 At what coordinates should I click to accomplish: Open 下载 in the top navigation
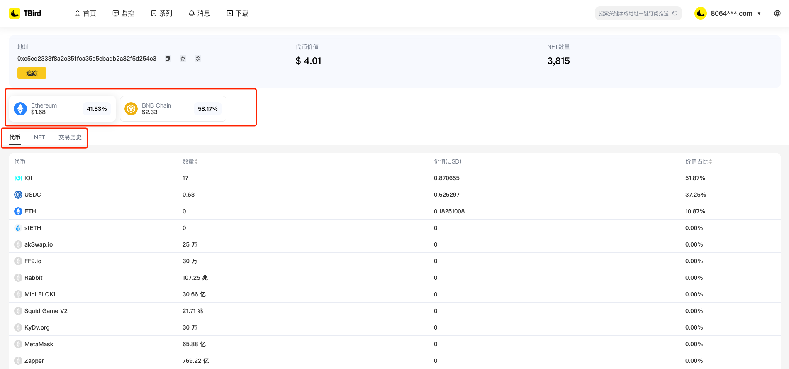point(238,13)
